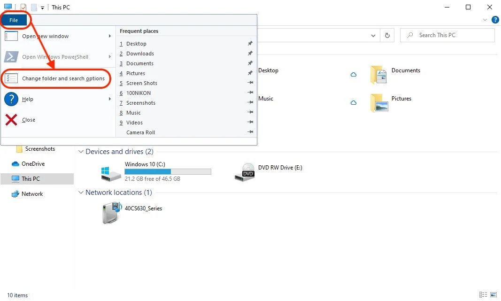The image size is (501, 301).
Task: Open Downloads from Frequent places
Action: 140,54
